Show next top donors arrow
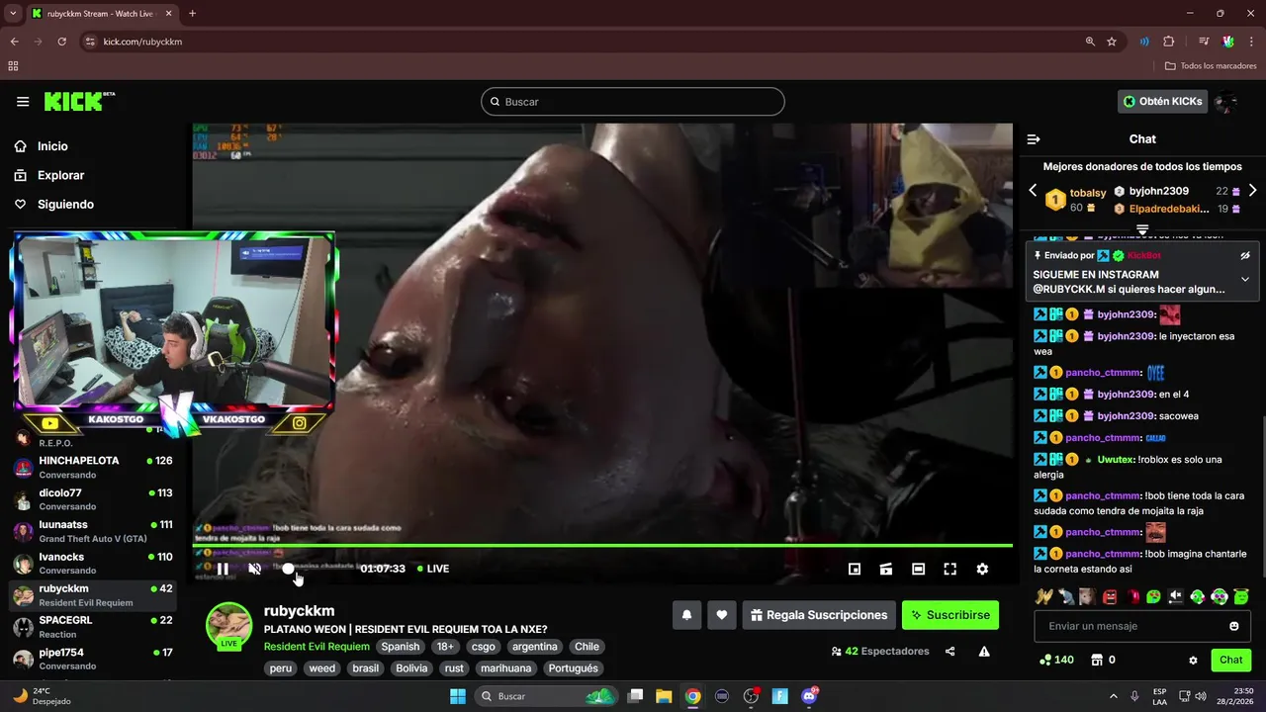This screenshot has width=1266, height=712. point(1252,191)
